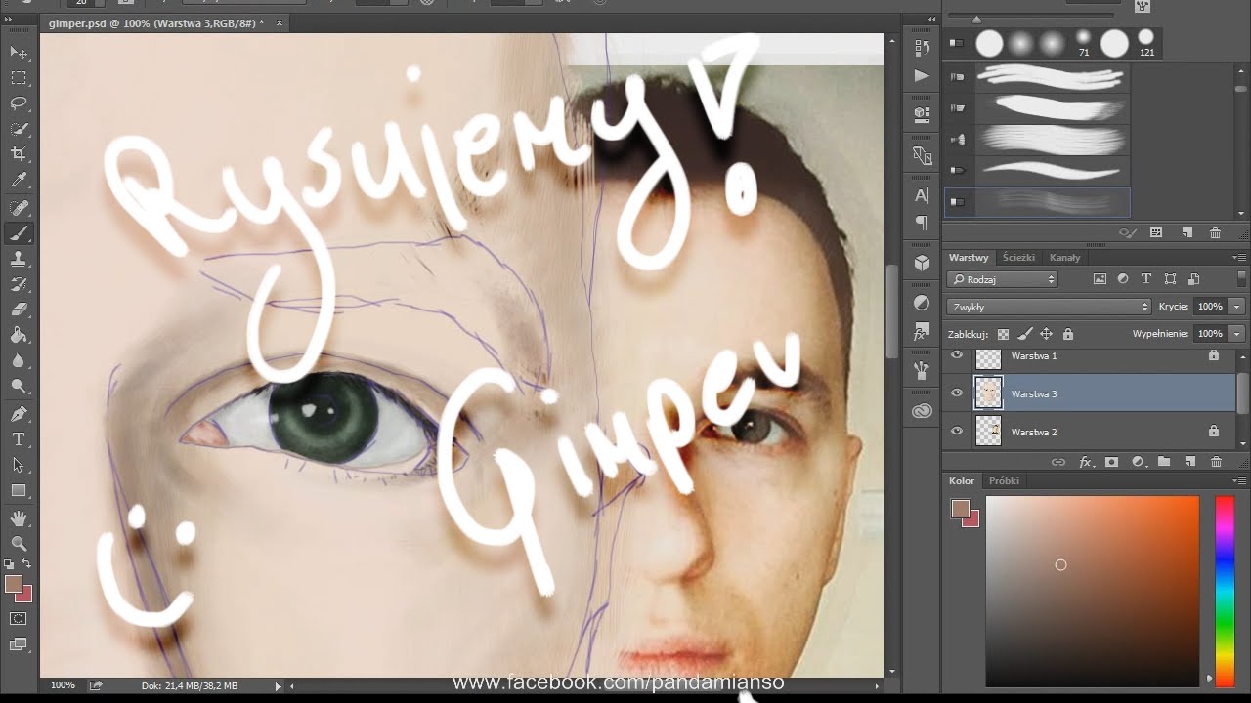Delete brush preset with trash icon
The width and height of the screenshot is (1251, 703).
point(1215,233)
